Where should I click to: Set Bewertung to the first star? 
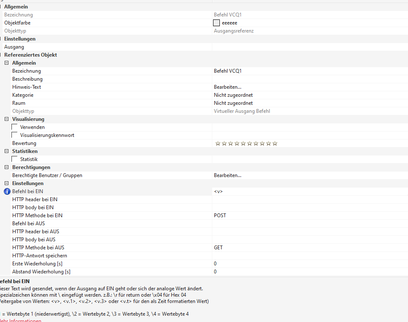218,144
